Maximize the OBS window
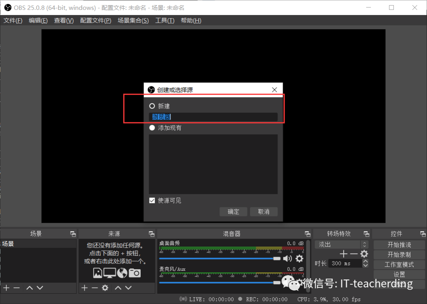 (391, 8)
